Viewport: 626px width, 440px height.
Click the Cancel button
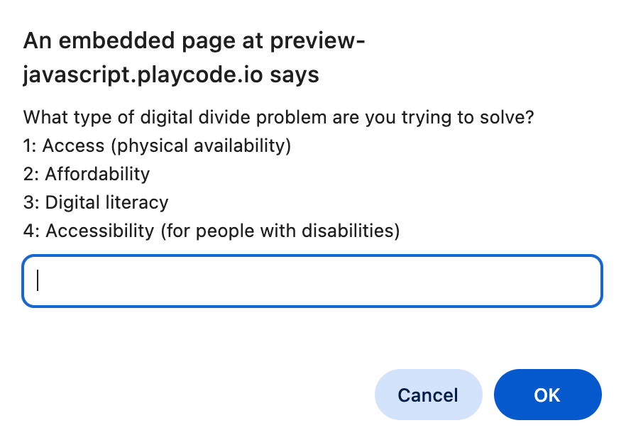[x=429, y=395]
